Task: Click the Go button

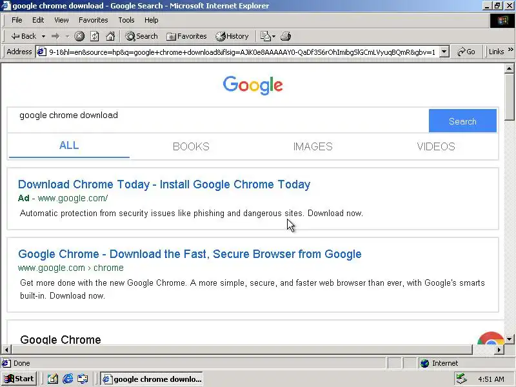Action: pos(466,52)
